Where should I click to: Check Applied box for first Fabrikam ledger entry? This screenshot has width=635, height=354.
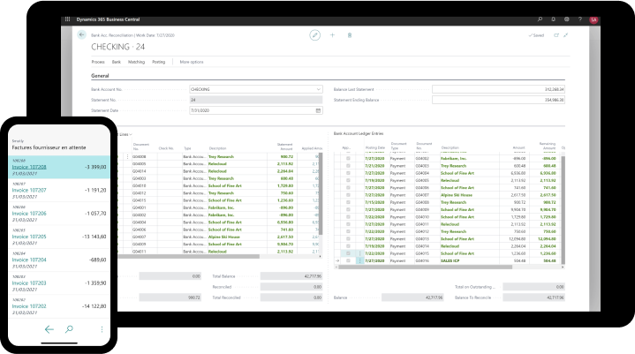[348, 157]
